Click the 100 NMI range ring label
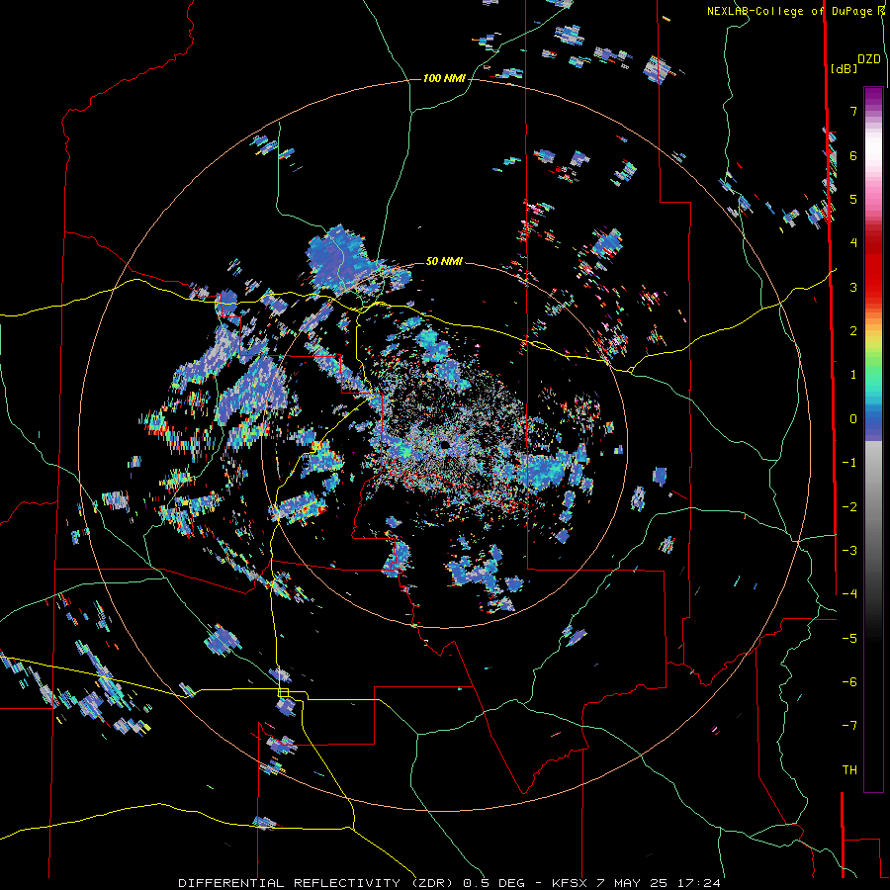This screenshot has width=890, height=890. [444, 78]
